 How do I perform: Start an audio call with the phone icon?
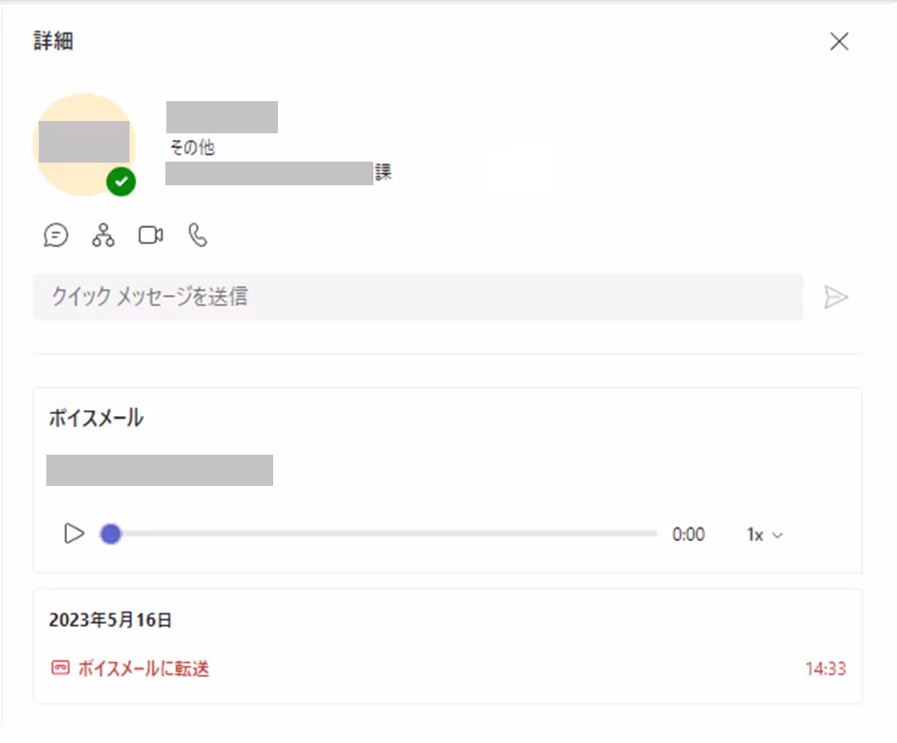[x=198, y=235]
